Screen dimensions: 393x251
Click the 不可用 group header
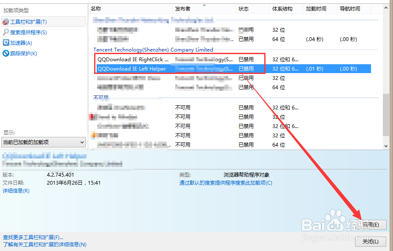pos(101,98)
